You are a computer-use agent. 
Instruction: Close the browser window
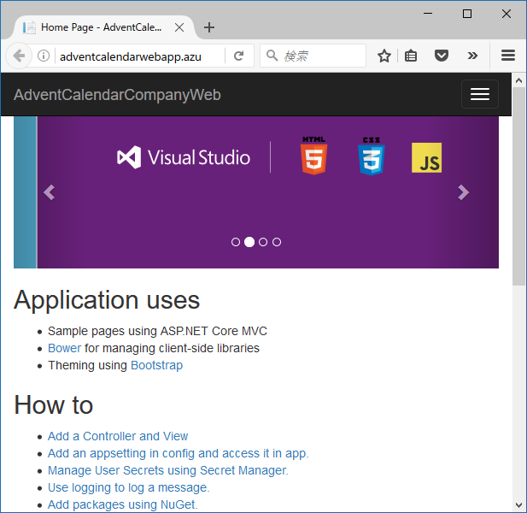(x=507, y=14)
